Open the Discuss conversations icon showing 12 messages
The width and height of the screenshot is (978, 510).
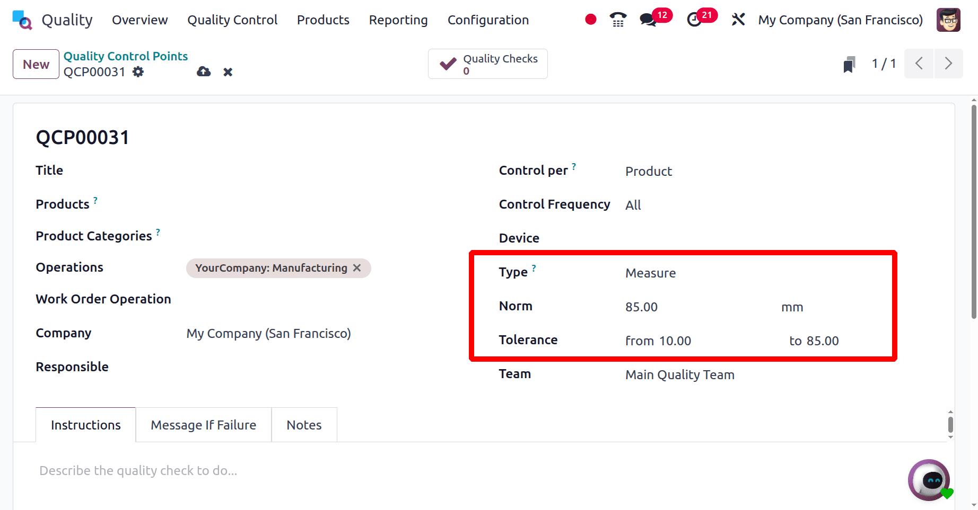pos(648,19)
